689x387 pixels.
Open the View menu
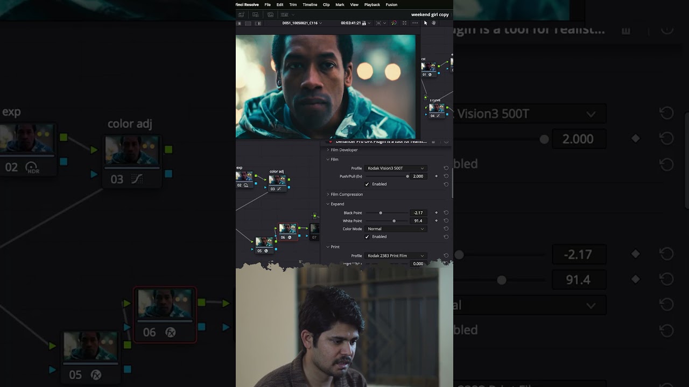pos(354,5)
